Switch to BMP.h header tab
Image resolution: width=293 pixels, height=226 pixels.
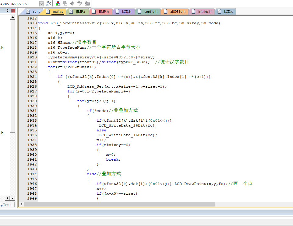pyautogui.click(x=101, y=12)
